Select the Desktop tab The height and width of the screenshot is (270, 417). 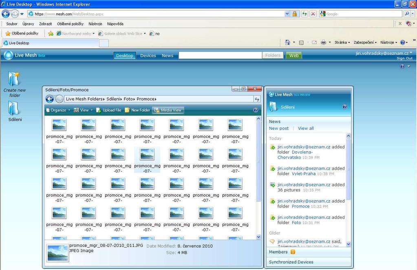[125, 55]
